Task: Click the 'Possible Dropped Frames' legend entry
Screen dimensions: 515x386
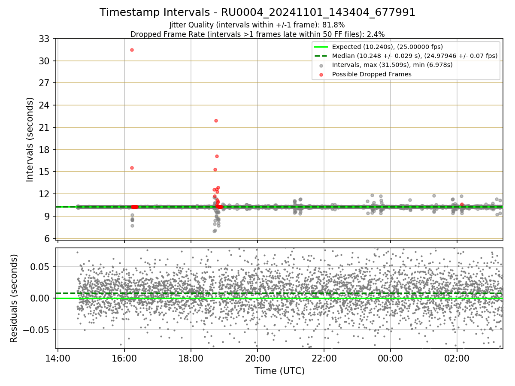Action: (x=372, y=74)
